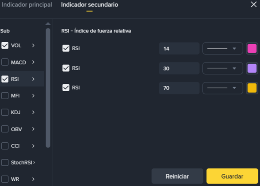
Task: Expand the KDJ indicator chevron
Action: click(x=33, y=112)
